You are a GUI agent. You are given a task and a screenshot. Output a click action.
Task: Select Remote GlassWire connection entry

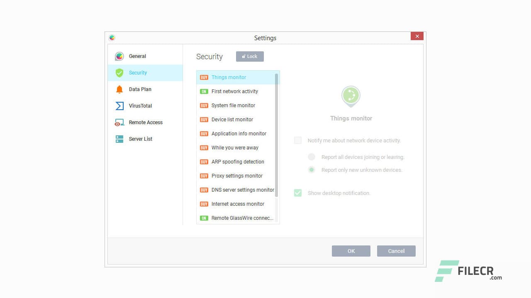click(x=242, y=218)
